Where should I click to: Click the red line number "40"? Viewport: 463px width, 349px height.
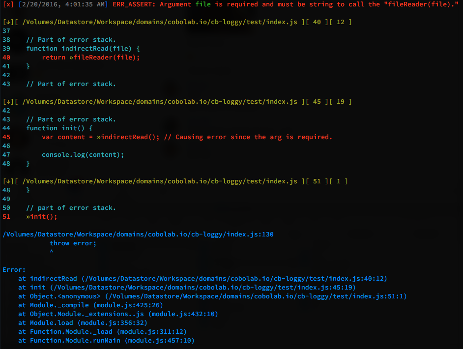6,58
